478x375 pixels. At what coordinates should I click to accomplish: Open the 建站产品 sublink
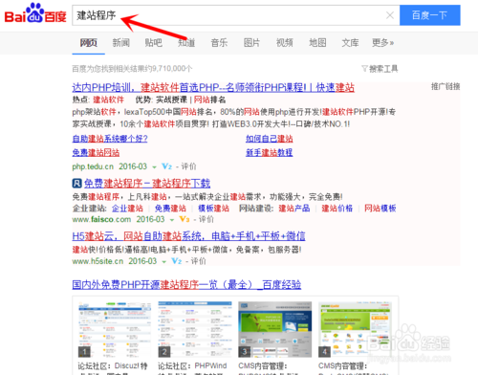(x=294, y=209)
